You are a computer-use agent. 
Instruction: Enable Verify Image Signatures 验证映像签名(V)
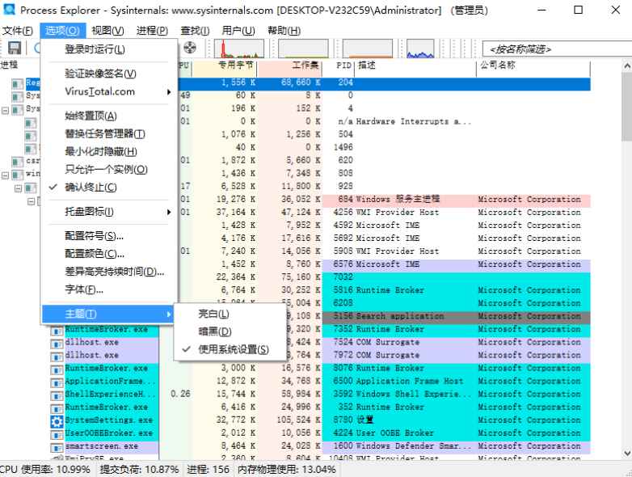(109, 74)
